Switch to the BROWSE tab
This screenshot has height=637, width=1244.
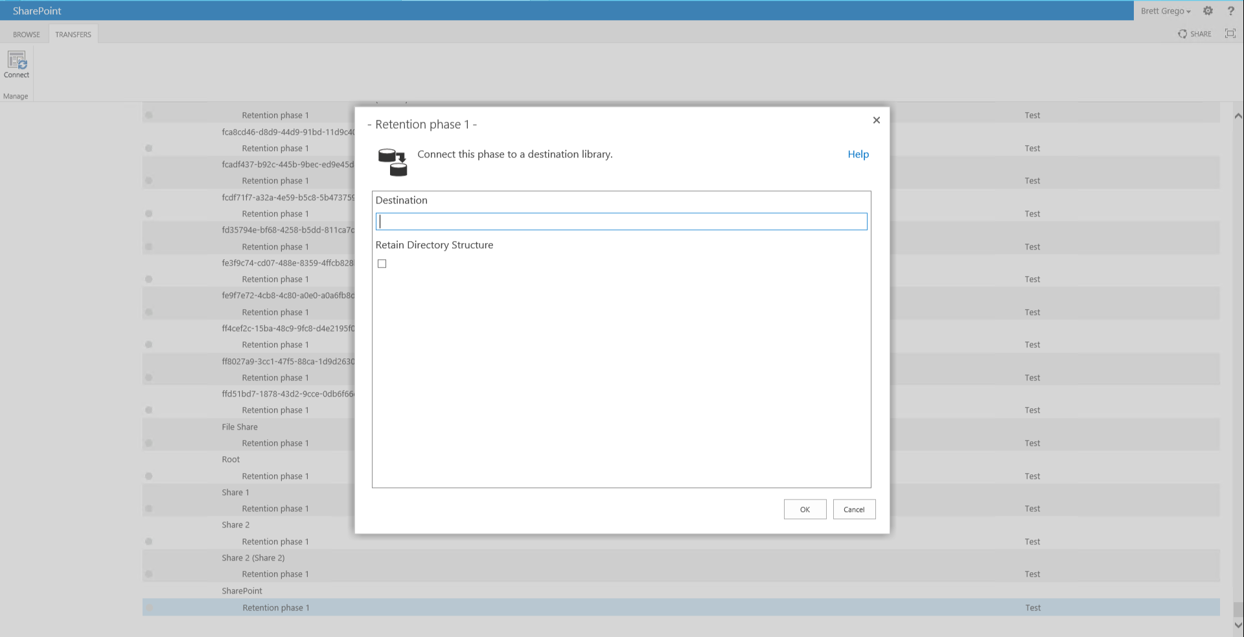(27, 34)
